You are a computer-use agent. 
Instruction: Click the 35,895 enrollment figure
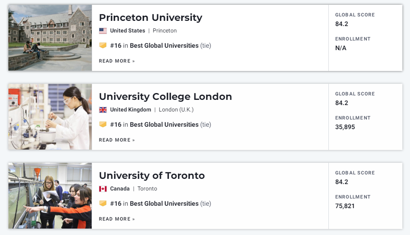tap(345, 127)
